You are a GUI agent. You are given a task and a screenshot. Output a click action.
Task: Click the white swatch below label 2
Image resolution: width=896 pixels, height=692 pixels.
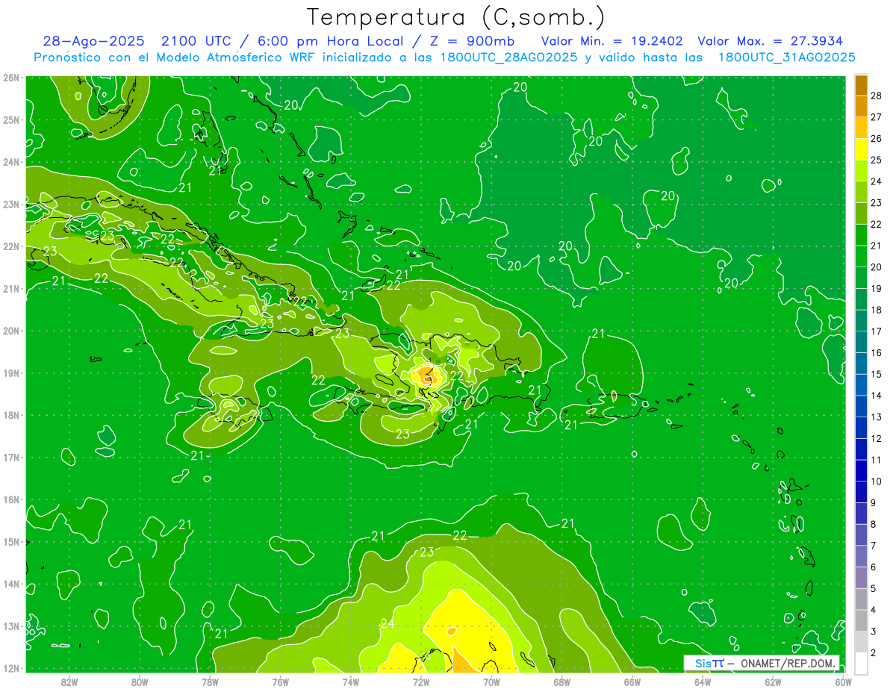861,663
